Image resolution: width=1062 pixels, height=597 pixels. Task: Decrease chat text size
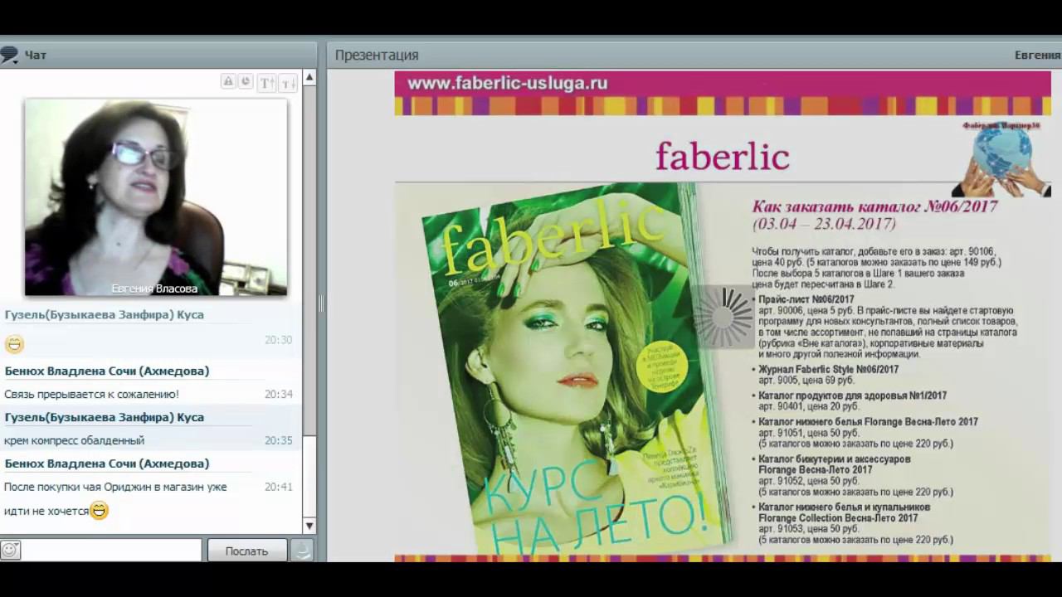[288, 82]
